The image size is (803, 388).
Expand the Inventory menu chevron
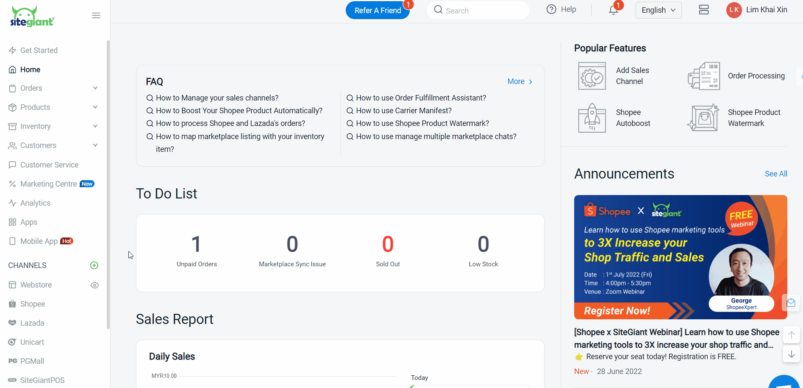tap(95, 126)
